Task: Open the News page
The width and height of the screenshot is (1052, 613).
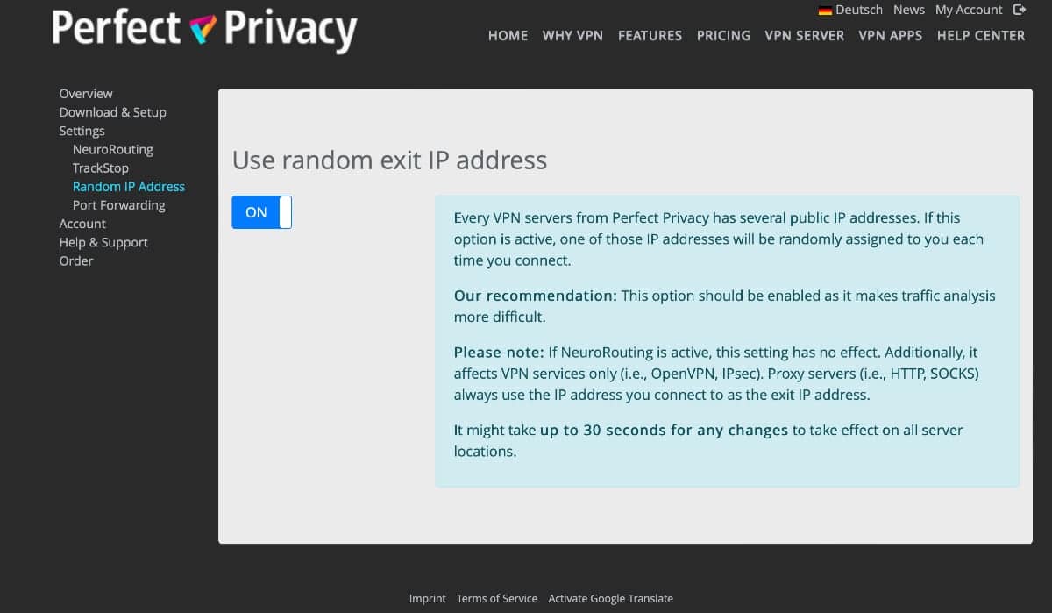Action: 908,10
